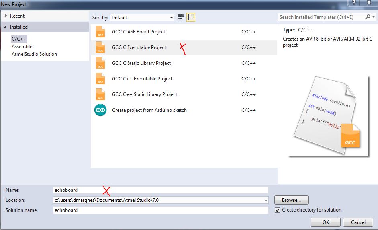This screenshot has height=230, width=378.
Task: Switch to medium icons list view
Action: 191,17
